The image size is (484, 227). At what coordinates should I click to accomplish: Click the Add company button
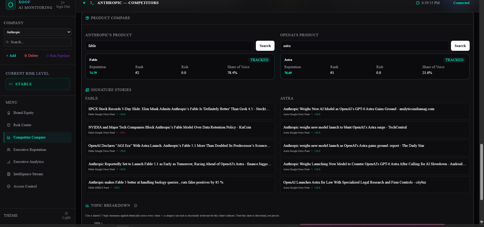(x=11, y=56)
